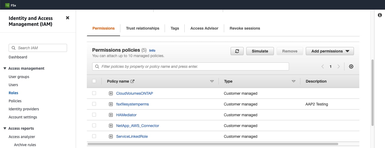The image size is (385, 148).
Task: Close the IAM navigation panel with the X
Action: pyautogui.click(x=68, y=18)
